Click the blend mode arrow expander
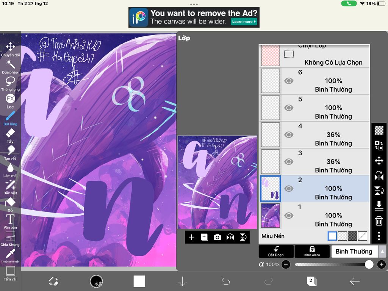The width and height of the screenshot is (388, 291). click(382, 252)
